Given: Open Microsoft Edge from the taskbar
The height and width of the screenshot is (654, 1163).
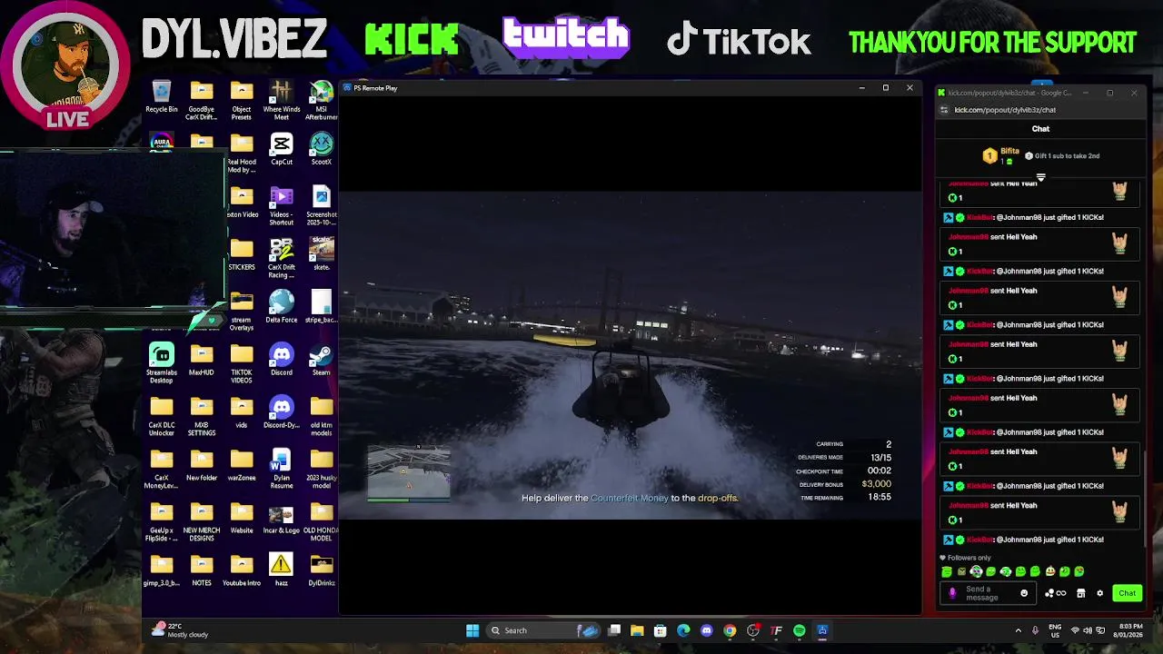Looking at the screenshot, I should 683,630.
